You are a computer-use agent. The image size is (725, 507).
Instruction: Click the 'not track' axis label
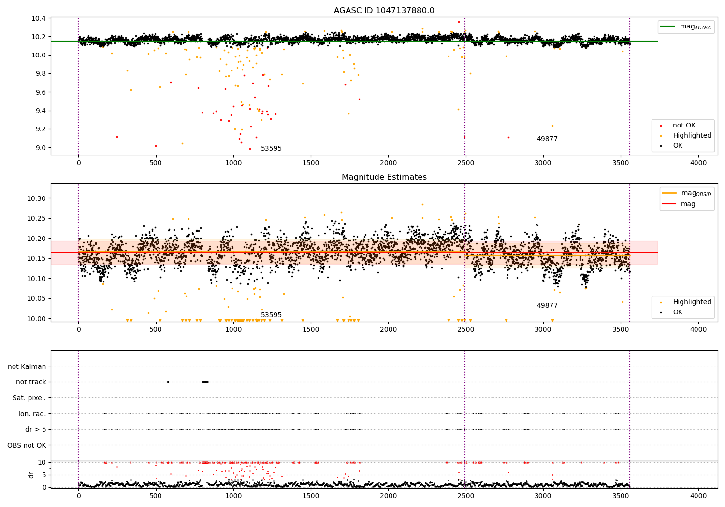click(x=31, y=382)
